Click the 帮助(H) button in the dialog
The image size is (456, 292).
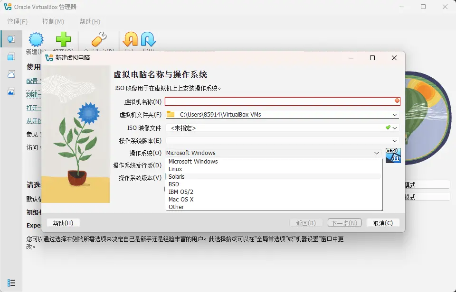(63, 223)
